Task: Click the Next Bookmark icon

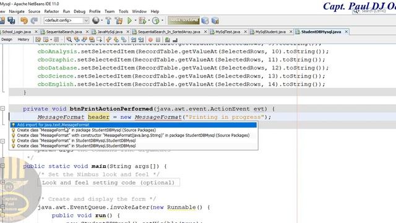Action: (x=116, y=40)
